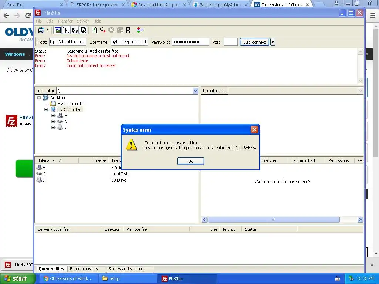Toggle message log display icon
379x284 pixels.
pyautogui.click(x=57, y=30)
